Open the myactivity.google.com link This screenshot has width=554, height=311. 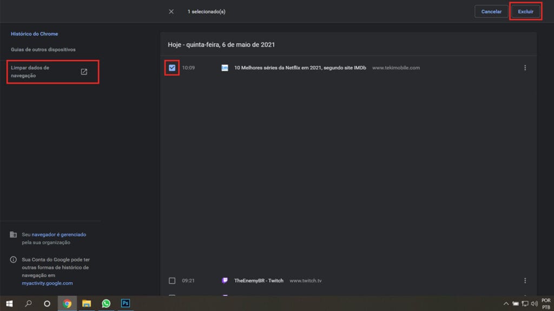click(x=48, y=283)
